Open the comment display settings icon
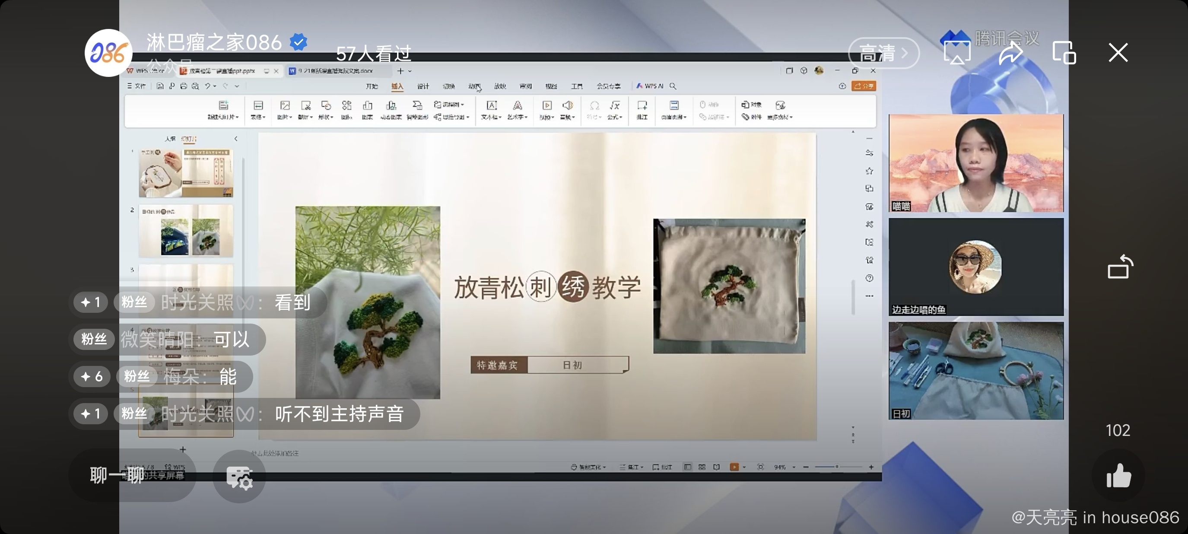The height and width of the screenshot is (534, 1188). 239,477
